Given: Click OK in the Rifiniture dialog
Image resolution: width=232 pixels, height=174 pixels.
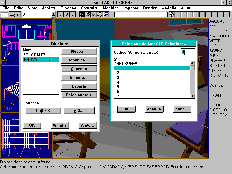Looking at the screenshot, I should pyautogui.click(x=32, y=125).
